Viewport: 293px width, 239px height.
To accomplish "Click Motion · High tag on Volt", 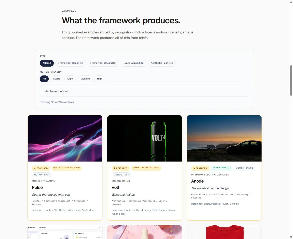I will (121, 175).
